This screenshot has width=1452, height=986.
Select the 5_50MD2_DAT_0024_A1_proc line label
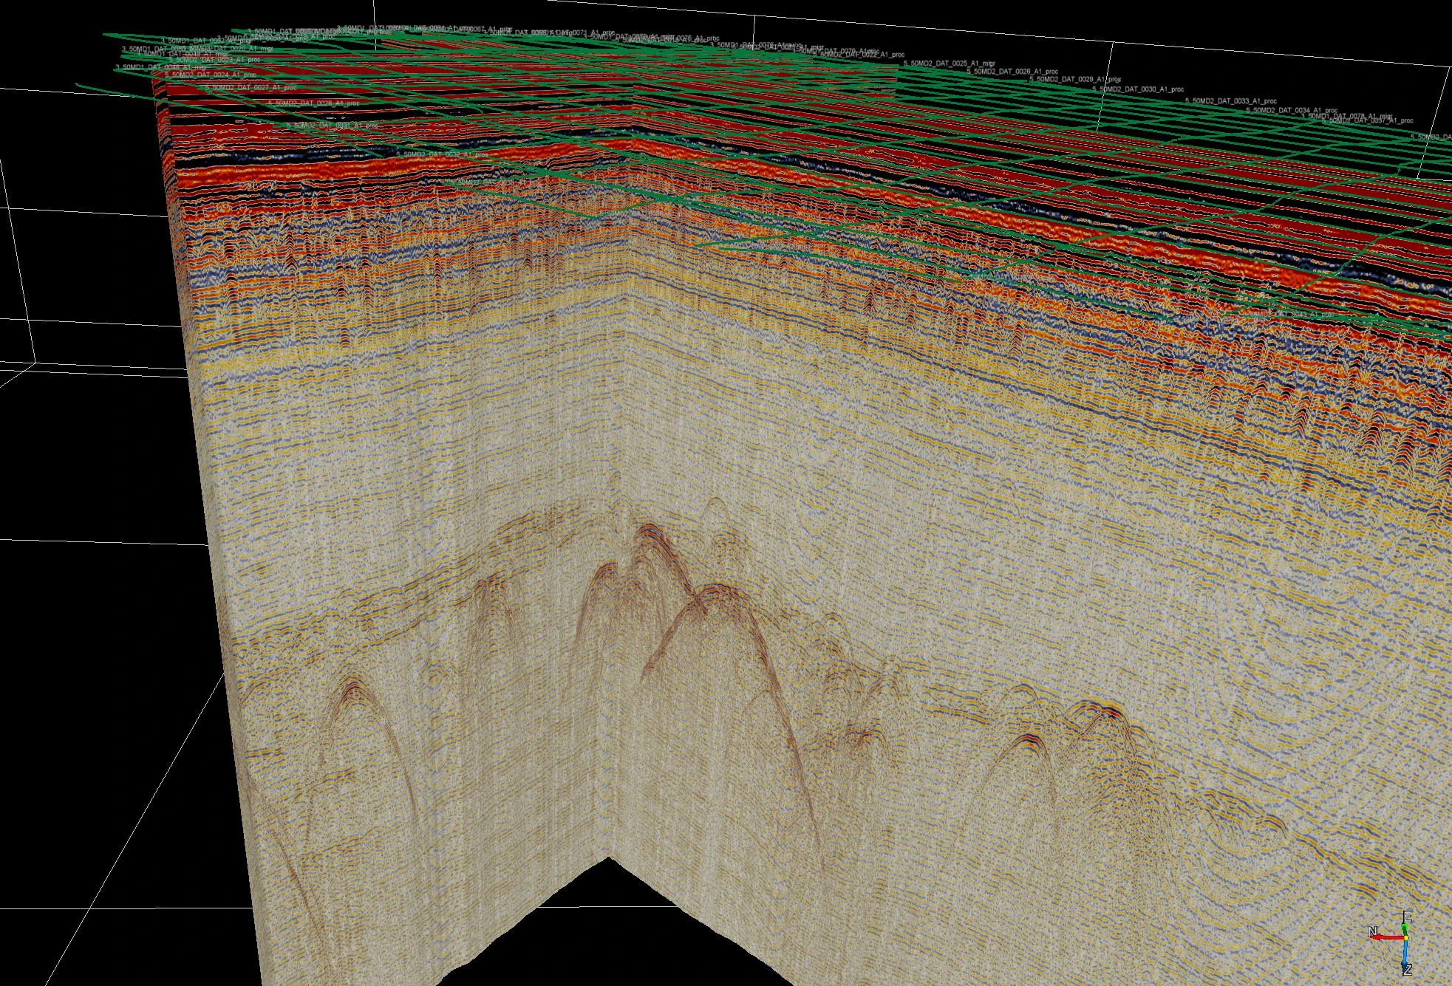211,75
